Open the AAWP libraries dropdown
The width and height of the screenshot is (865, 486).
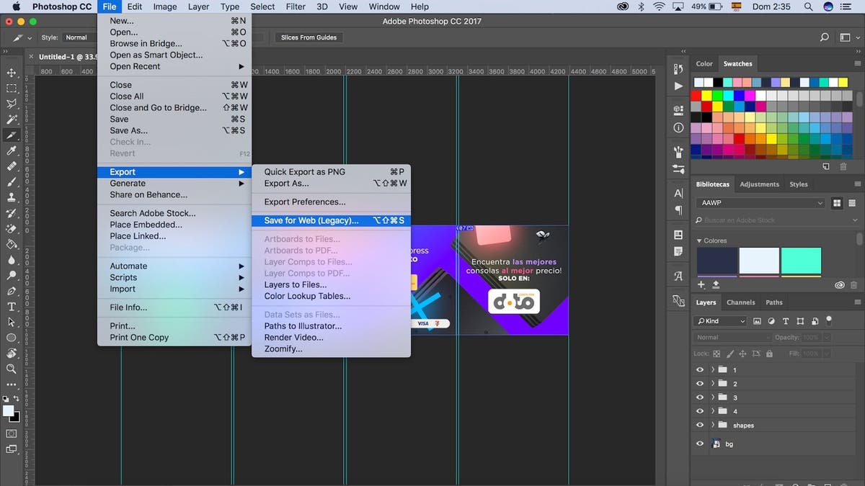pyautogui.click(x=760, y=202)
